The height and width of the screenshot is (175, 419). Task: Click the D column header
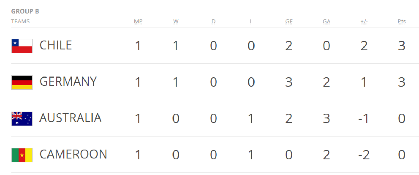(213, 22)
